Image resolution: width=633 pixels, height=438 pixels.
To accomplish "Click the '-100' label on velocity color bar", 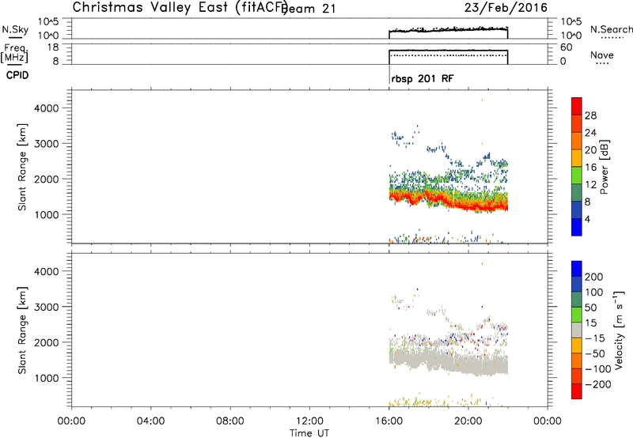I will (x=598, y=369).
